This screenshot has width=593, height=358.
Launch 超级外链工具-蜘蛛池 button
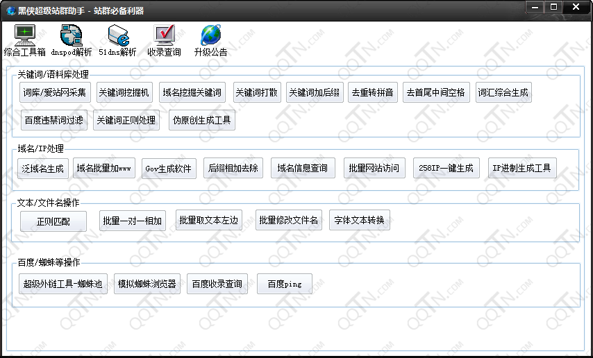point(62,284)
